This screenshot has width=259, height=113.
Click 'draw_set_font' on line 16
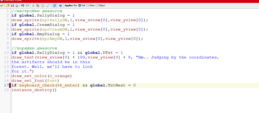tap(28, 81)
